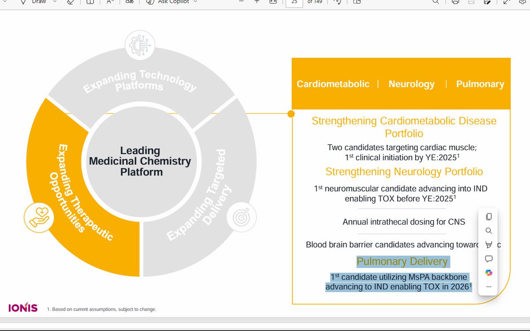530x331 pixels.
Task: Toggle the fit-to-width button
Action: (273, 2)
